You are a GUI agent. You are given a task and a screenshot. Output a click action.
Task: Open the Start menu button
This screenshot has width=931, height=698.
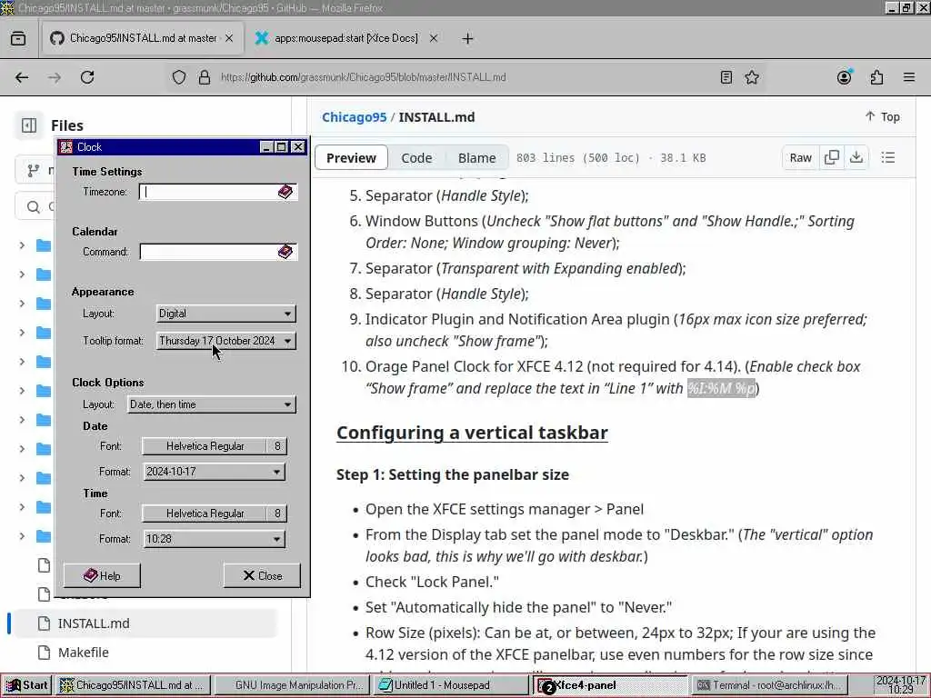click(26, 685)
